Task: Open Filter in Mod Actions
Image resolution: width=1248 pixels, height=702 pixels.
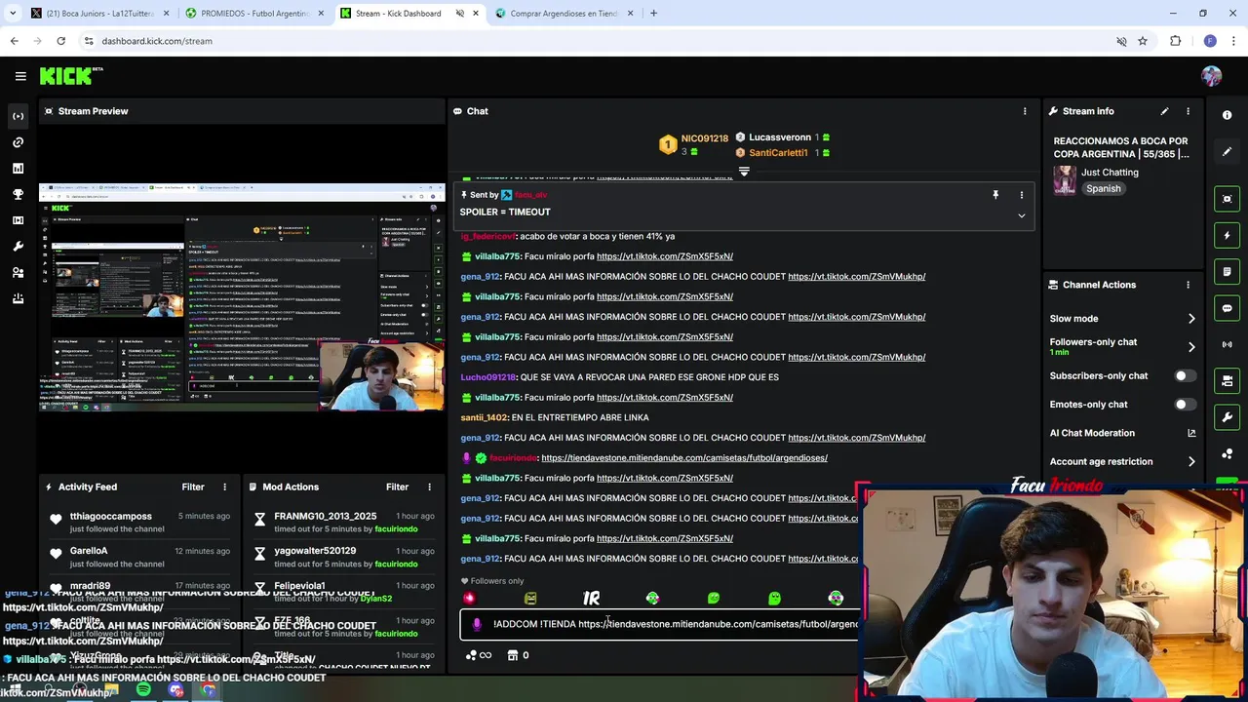Action: [x=397, y=487]
